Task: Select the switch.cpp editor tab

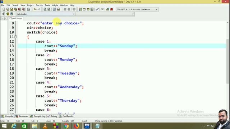Action: coord(16,18)
